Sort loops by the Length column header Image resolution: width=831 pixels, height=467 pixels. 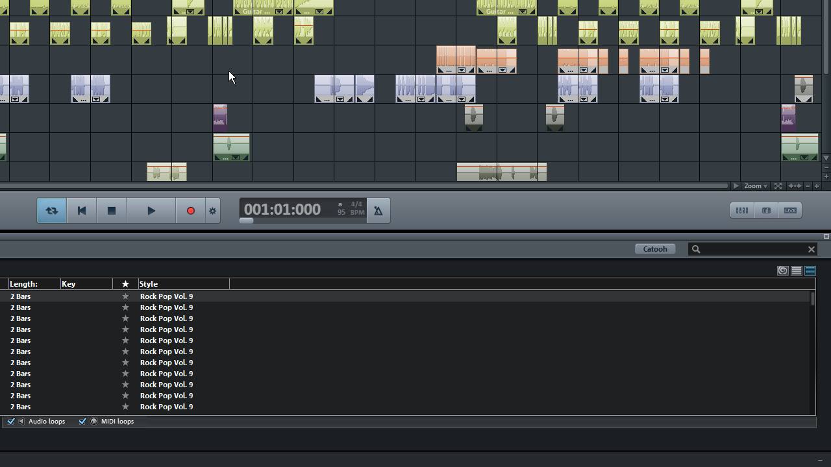point(24,284)
